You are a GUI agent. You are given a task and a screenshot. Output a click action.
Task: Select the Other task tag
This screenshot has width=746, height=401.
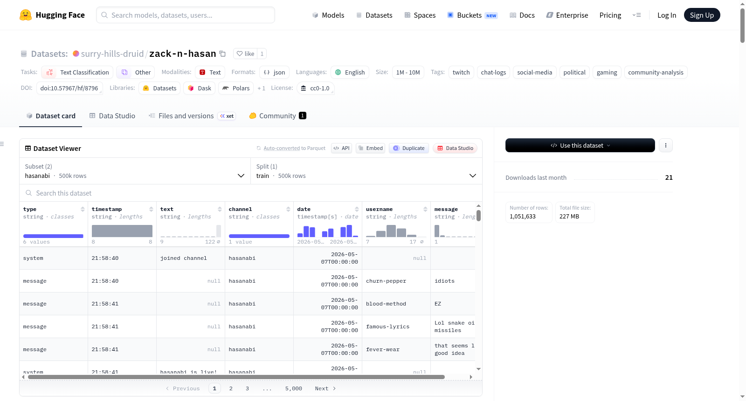pyautogui.click(x=136, y=72)
